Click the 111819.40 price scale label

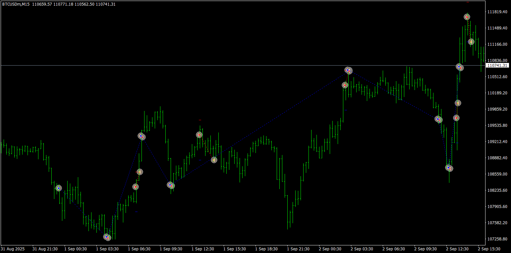497,12
